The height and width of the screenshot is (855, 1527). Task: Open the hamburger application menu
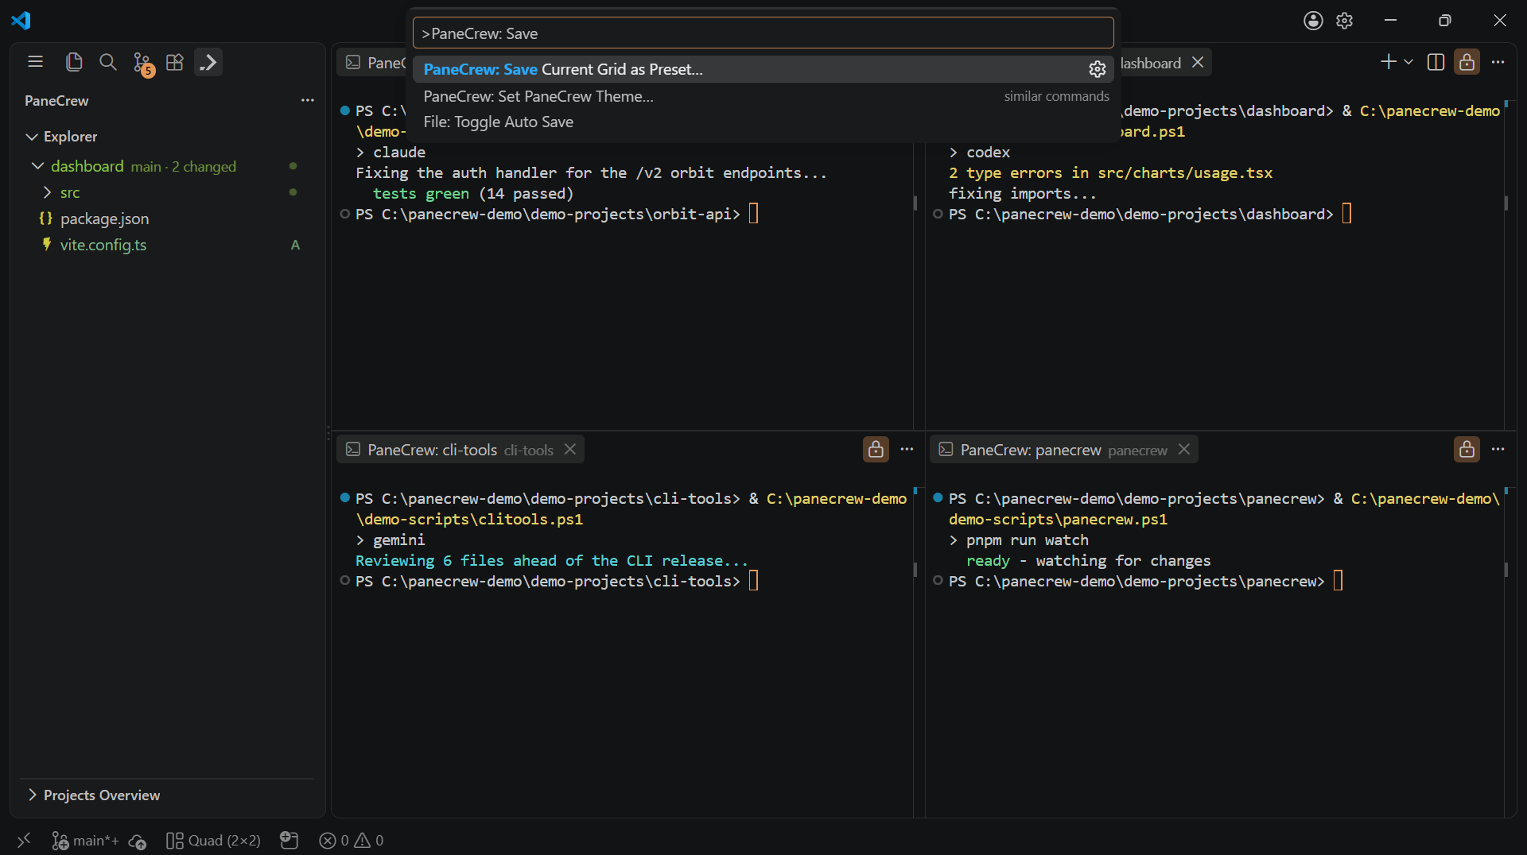point(35,62)
